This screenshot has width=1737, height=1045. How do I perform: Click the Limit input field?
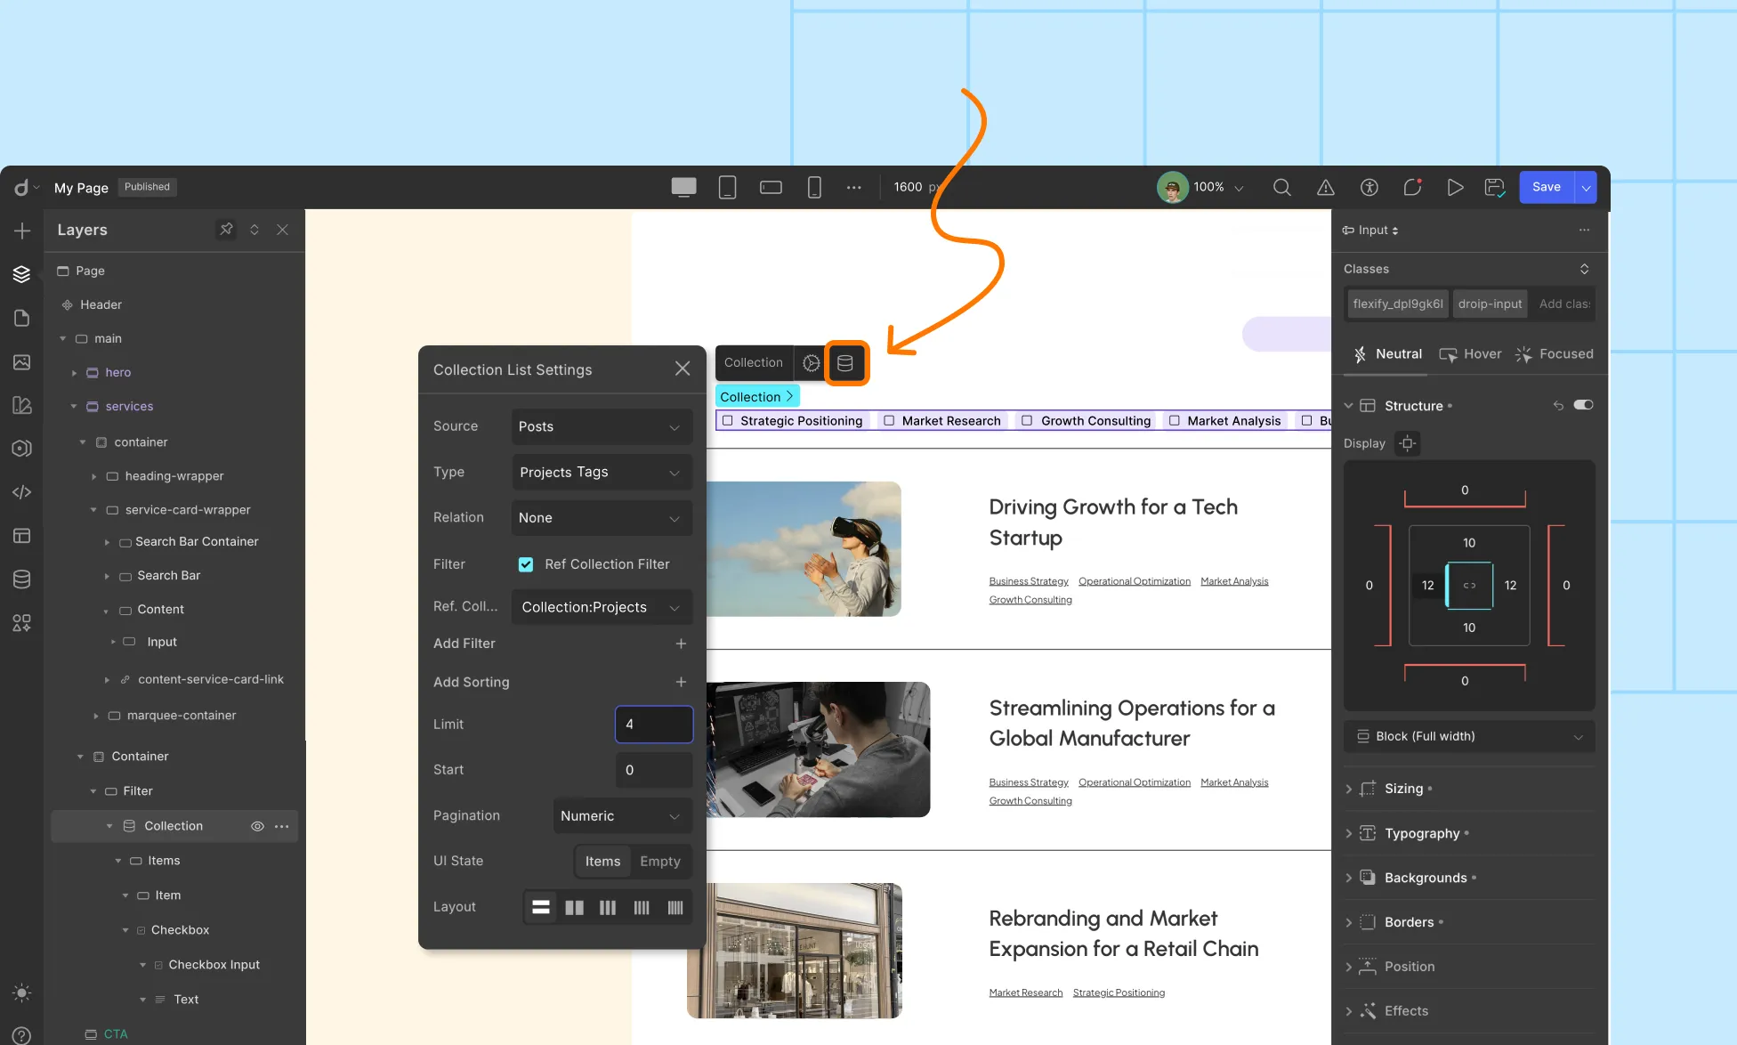coord(654,725)
